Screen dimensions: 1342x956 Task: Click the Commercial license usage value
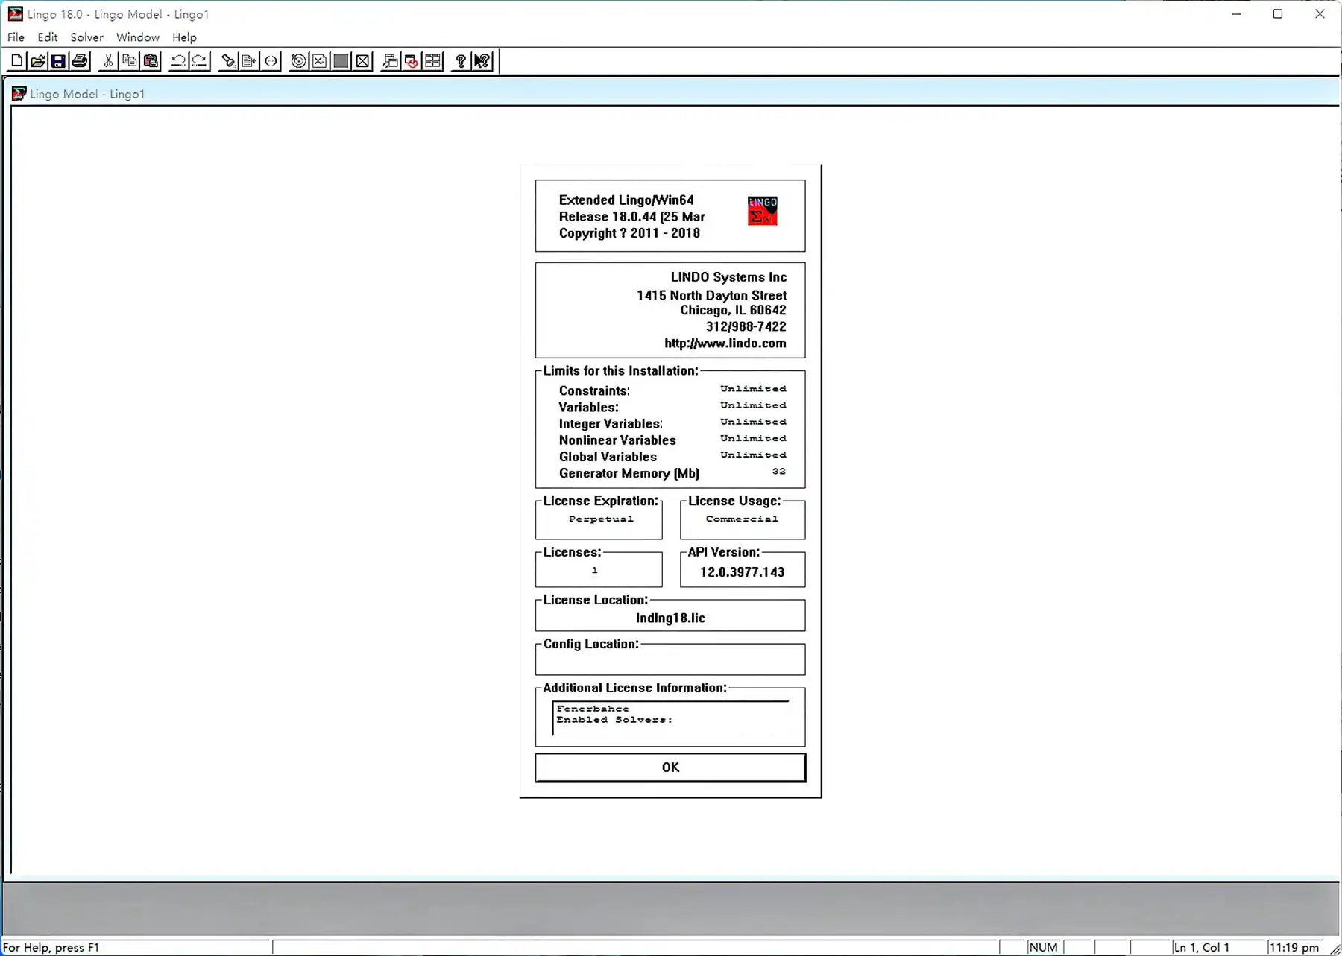point(742,519)
